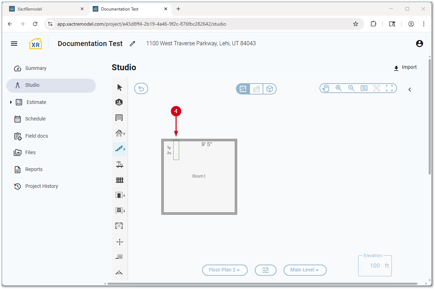Open the filter settings sliders button
This screenshot has height=289, width=435.
tap(265, 270)
